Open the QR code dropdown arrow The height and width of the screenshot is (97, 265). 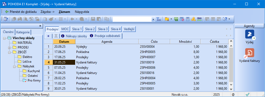65,19
